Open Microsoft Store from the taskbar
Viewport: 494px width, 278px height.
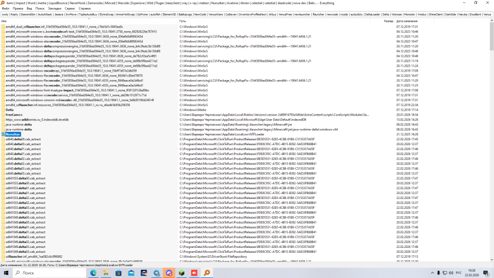[119, 273]
